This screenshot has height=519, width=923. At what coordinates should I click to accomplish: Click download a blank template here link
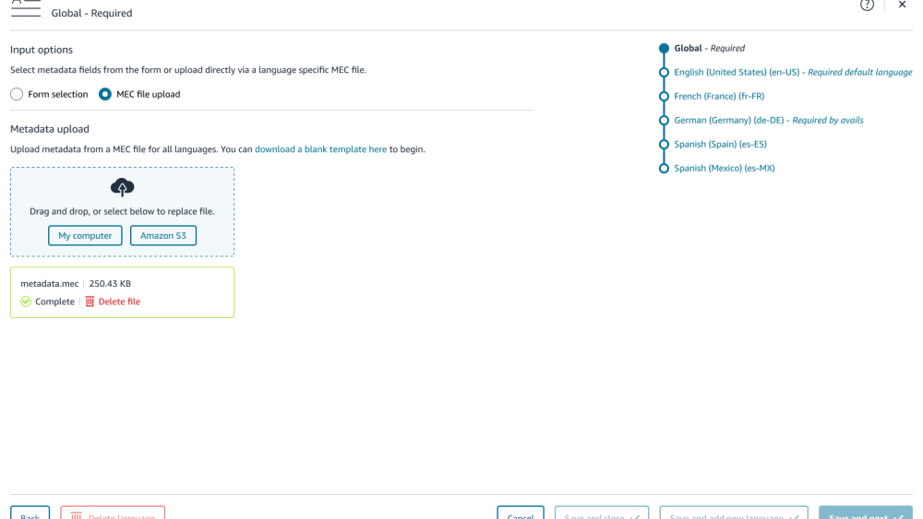point(320,149)
